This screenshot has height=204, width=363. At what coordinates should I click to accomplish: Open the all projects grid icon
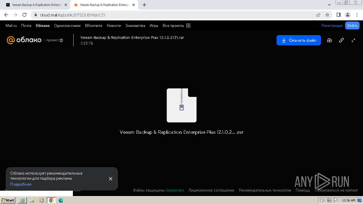(x=188, y=25)
